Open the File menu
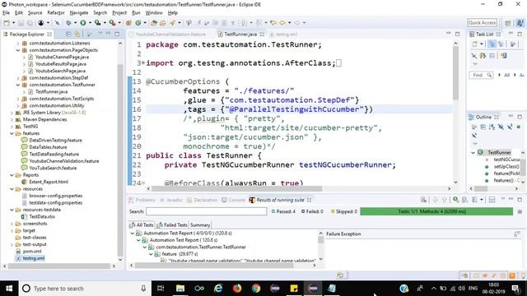Screen dimensions: 527x296 pos(6,13)
